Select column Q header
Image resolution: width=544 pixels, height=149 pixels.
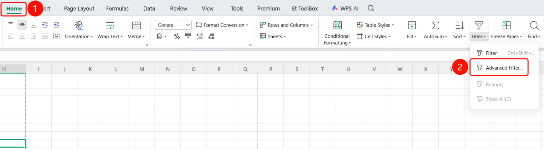(x=245, y=69)
